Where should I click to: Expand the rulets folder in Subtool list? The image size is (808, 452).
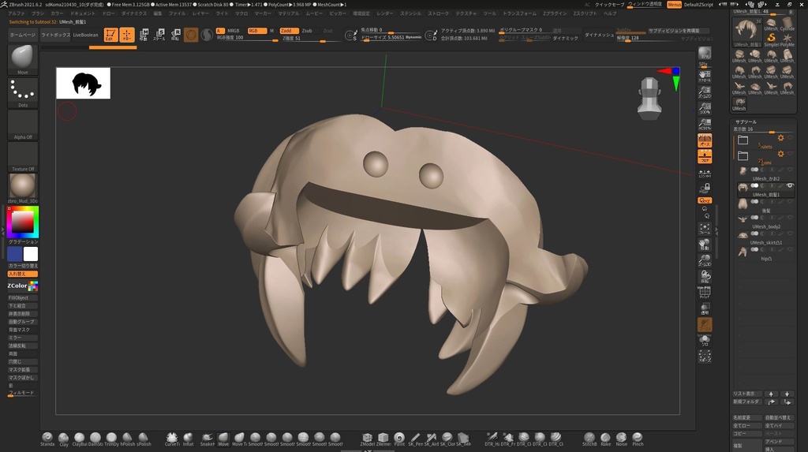[743, 140]
